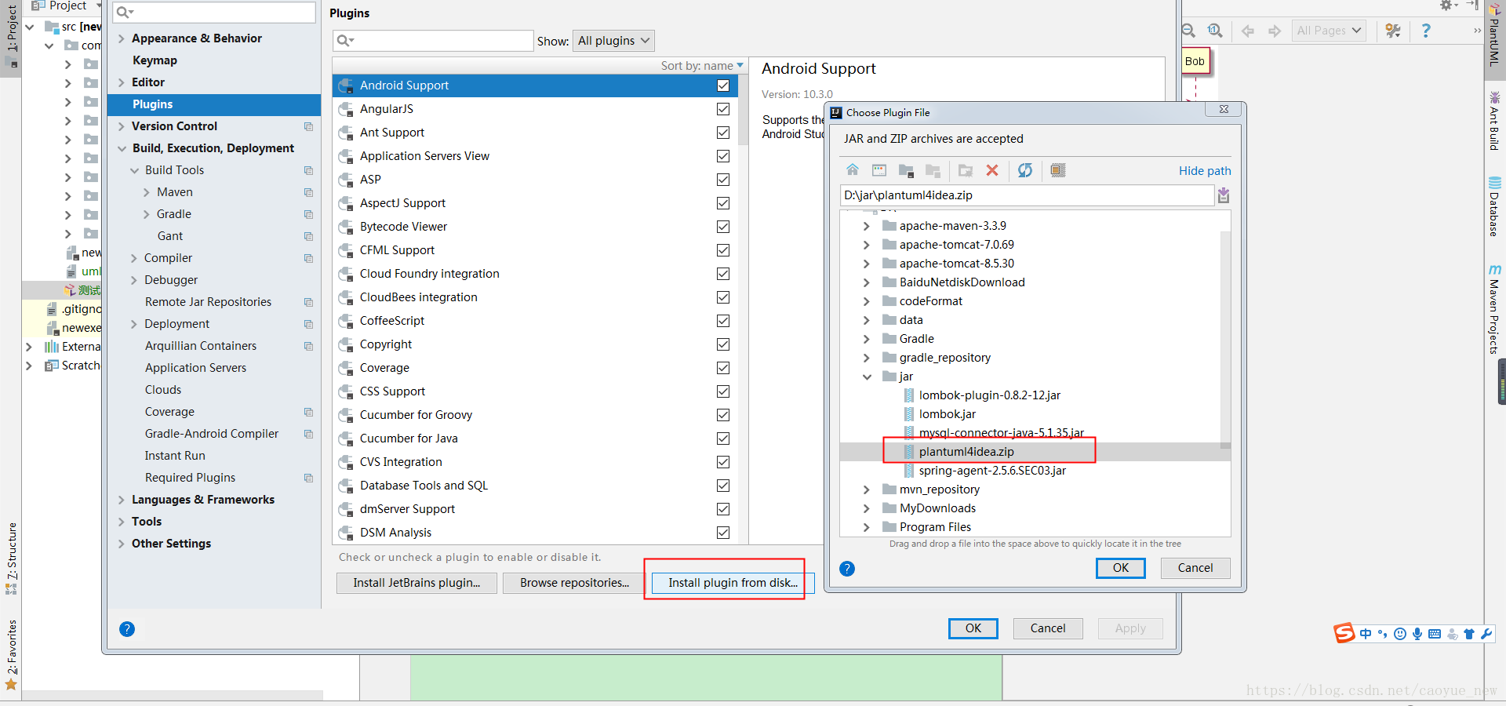Expand Maven settings node
The image size is (1506, 706).
(147, 192)
